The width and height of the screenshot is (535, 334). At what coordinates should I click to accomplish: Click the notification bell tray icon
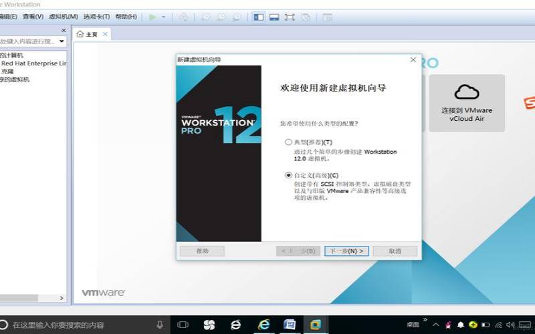point(460,325)
